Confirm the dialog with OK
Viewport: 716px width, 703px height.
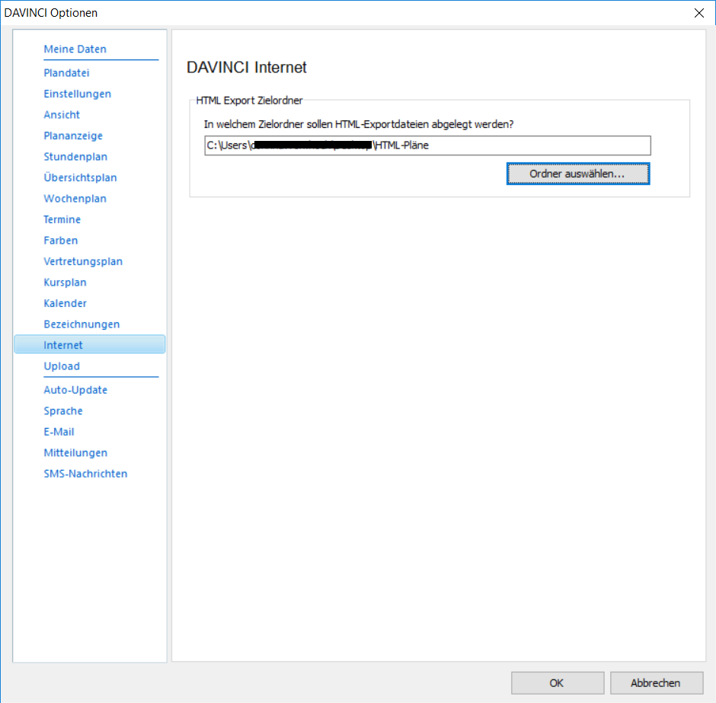[x=557, y=683]
